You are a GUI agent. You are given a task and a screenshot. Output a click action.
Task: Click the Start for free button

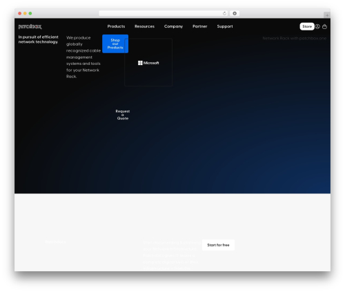[x=218, y=245]
